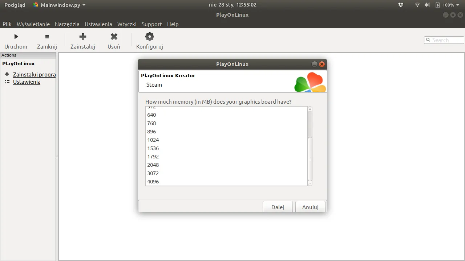Image resolution: width=465 pixels, height=261 pixels.
Task: Click Podgląd activities button
Action: click(15, 5)
